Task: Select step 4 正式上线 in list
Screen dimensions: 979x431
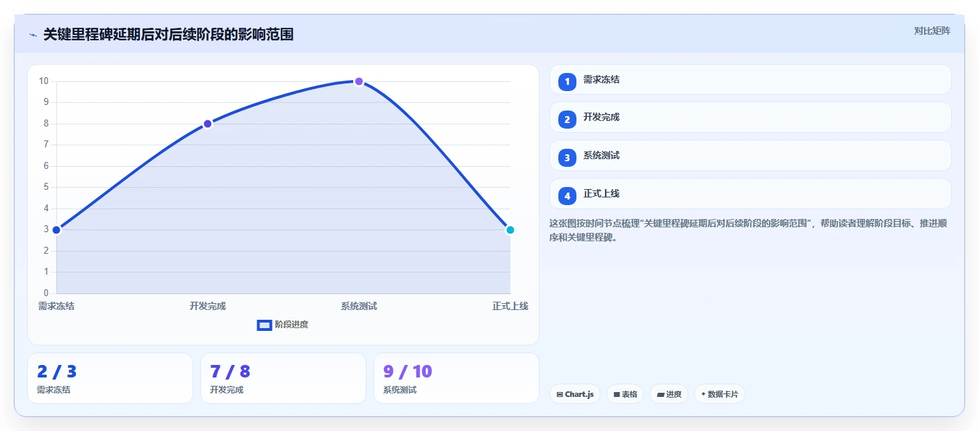Action: (x=750, y=194)
